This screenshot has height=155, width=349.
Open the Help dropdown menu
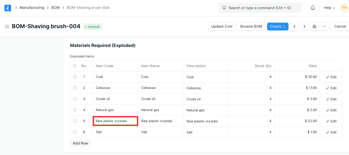pyautogui.click(x=329, y=8)
